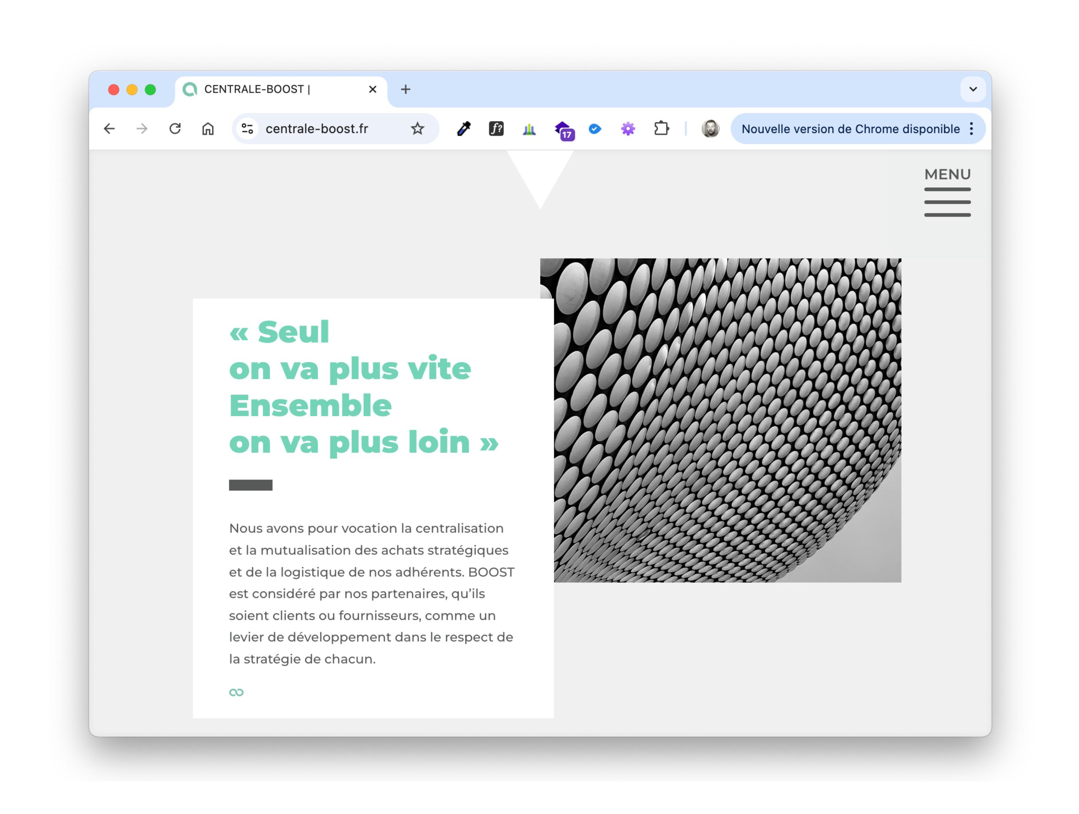This screenshot has height=814, width=1079.
Task: Open the font identifier extension
Action: [x=496, y=129]
